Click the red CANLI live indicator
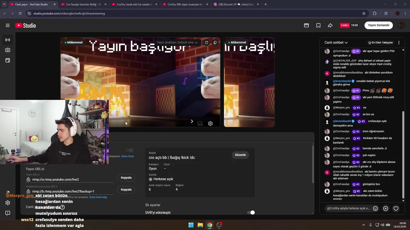Viewport: 410px width, 230px height. [345, 25]
